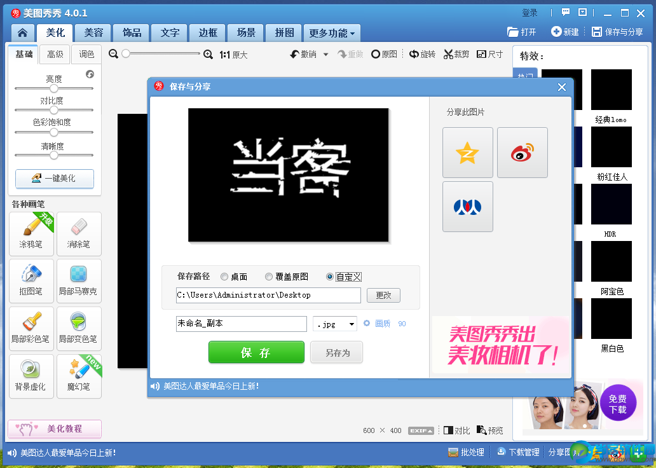Click 另存为 save as button

pyautogui.click(x=337, y=353)
